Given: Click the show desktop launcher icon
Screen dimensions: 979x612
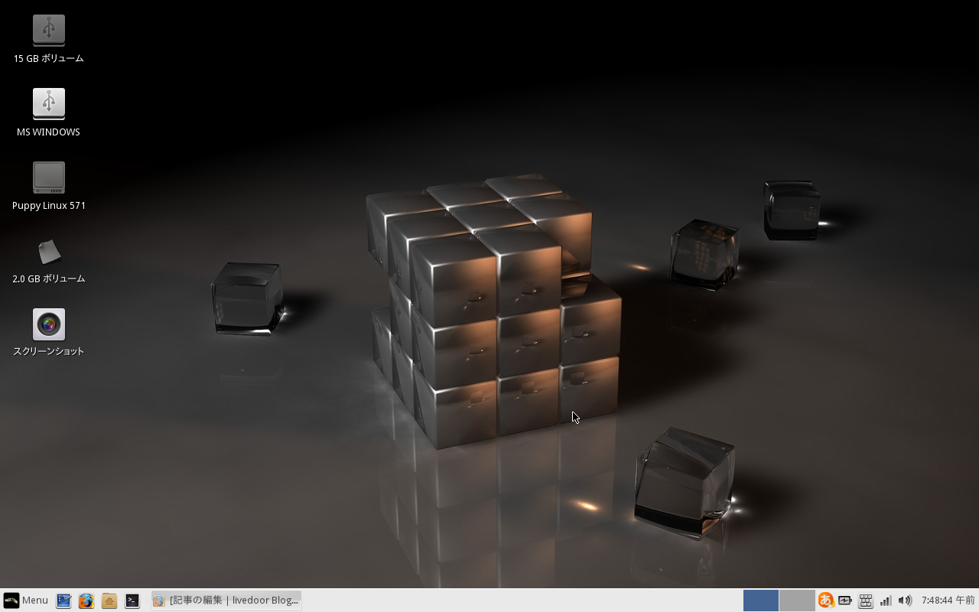Looking at the screenshot, I should pos(63,601).
